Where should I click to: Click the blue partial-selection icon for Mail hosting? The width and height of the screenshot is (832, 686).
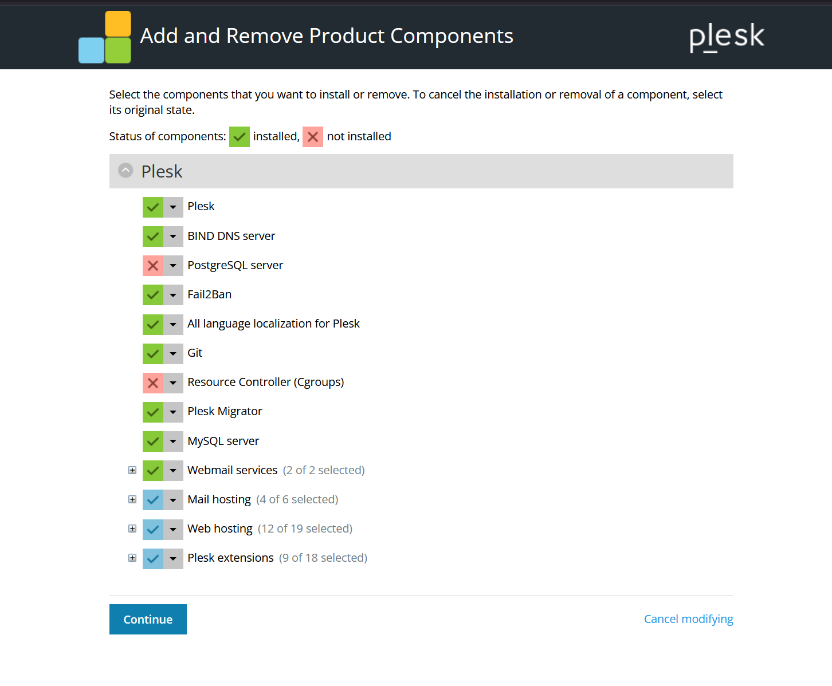click(153, 500)
